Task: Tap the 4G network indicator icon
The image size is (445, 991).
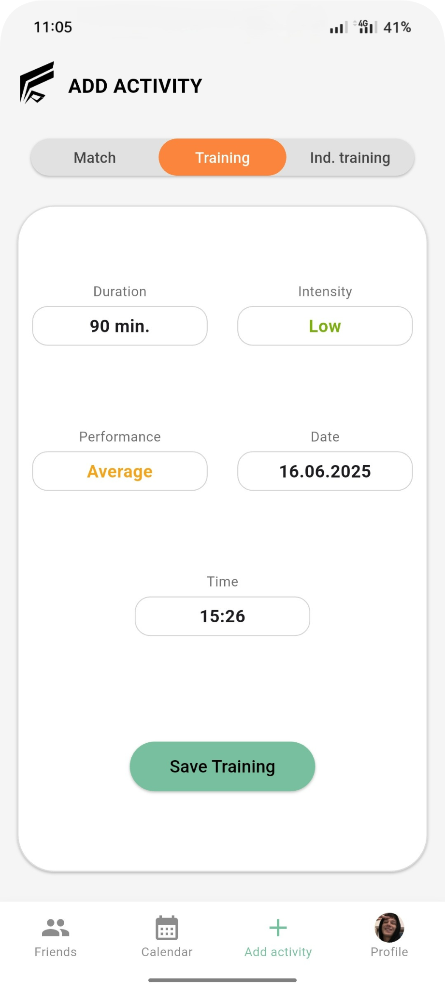Action: 366,27
